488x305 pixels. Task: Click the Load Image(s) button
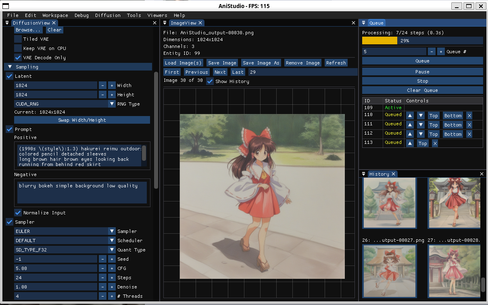183,63
